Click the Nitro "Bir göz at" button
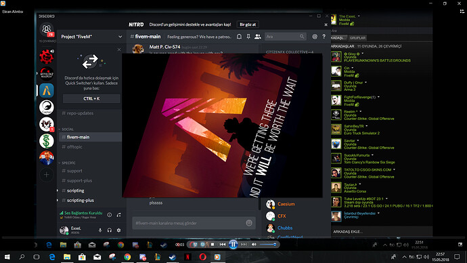Image resolution: width=467 pixels, height=263 pixels. point(248,24)
